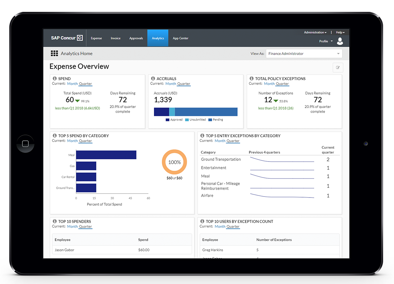Click the edit dashboard pencil icon
The image size is (394, 284).
tap(338, 67)
